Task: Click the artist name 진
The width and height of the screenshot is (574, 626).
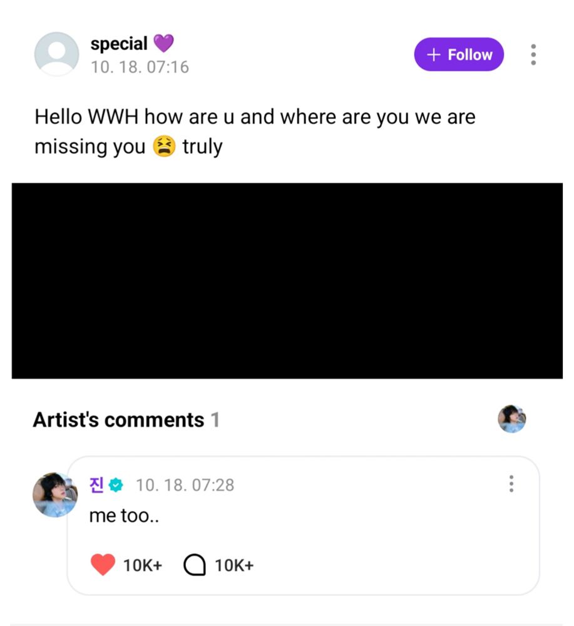Action: [x=97, y=485]
